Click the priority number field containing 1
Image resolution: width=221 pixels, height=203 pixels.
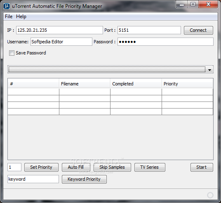tap(14, 167)
